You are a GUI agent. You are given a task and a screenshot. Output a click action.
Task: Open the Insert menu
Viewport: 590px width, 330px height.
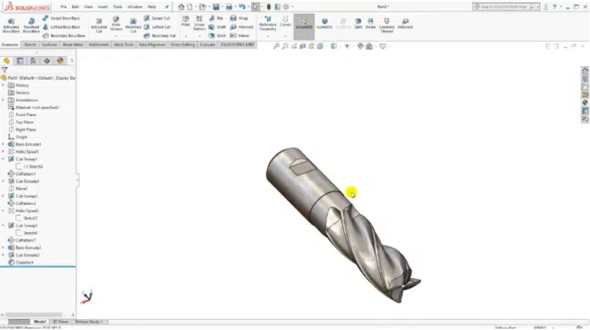click(103, 6)
